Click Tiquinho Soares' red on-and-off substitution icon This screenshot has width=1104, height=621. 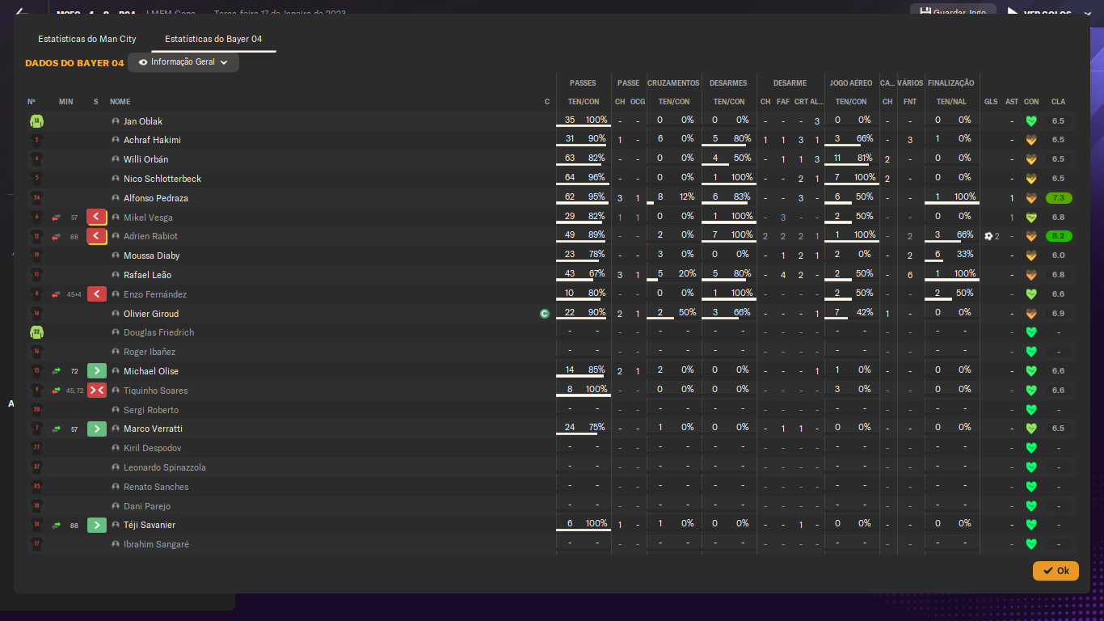pyautogui.click(x=97, y=391)
